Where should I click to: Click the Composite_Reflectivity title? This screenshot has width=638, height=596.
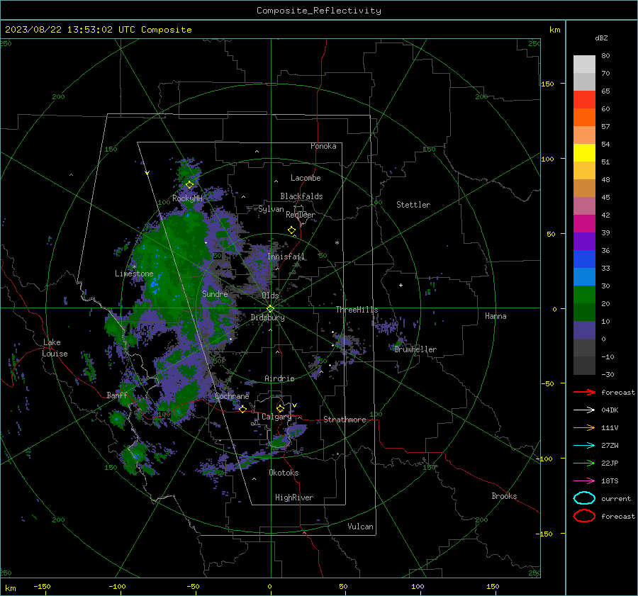coord(319,11)
